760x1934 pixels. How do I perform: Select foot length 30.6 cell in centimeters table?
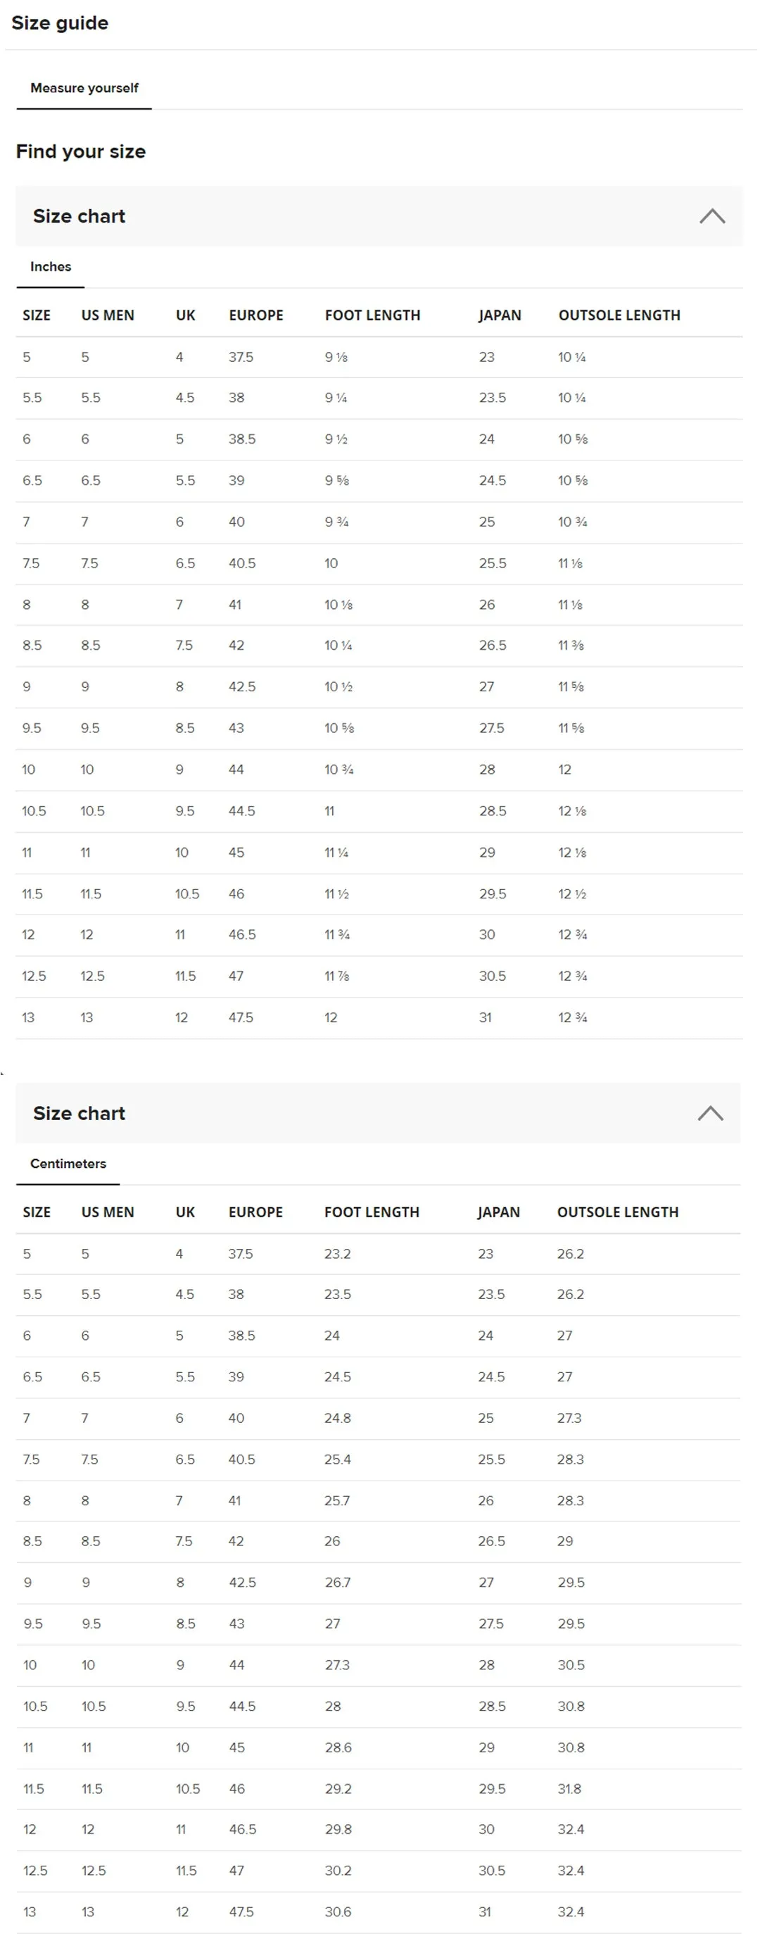pos(338,1911)
